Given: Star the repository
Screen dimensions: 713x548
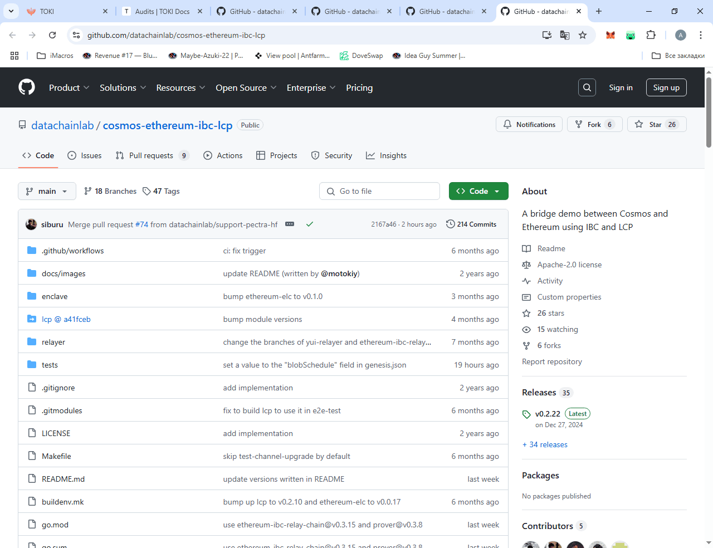Looking at the screenshot, I should click(657, 124).
